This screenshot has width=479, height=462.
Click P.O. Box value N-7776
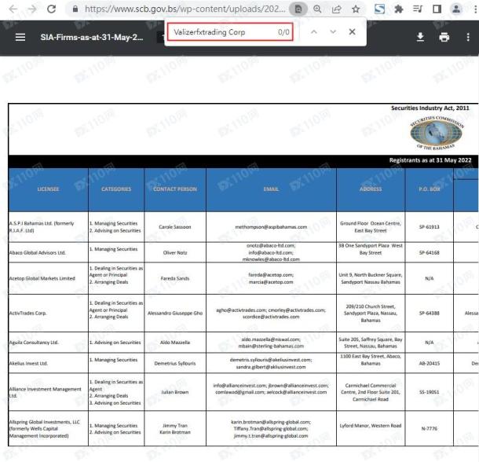[430, 429]
